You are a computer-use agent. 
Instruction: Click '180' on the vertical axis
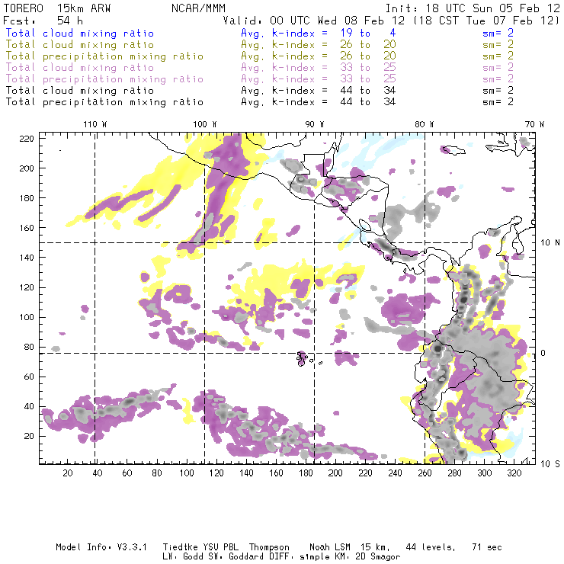point(27,198)
